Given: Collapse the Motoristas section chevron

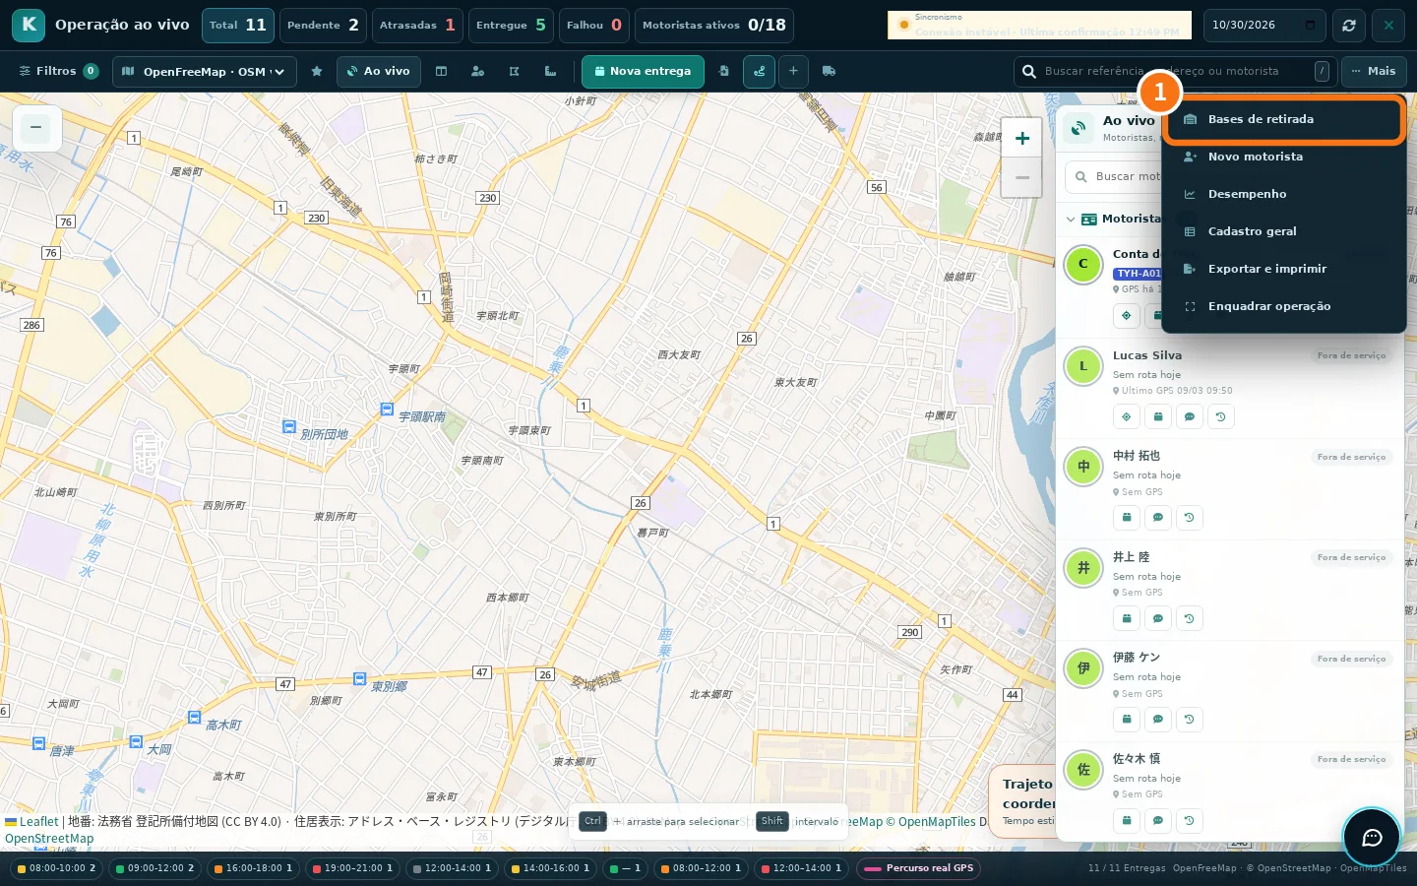Looking at the screenshot, I should coord(1071,219).
